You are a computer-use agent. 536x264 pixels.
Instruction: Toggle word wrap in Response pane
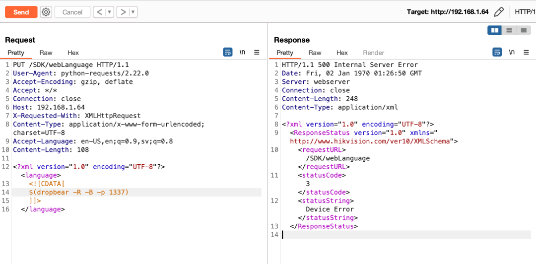(497, 52)
